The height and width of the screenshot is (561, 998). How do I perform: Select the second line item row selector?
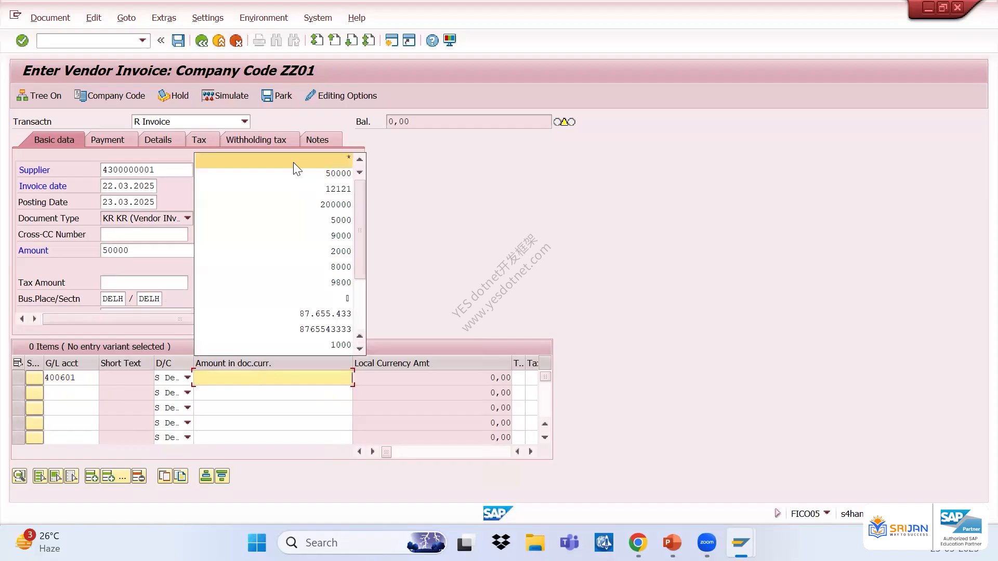coord(18,393)
